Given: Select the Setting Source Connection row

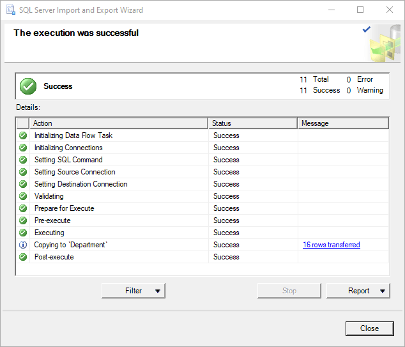Looking at the screenshot, I should [202, 172].
